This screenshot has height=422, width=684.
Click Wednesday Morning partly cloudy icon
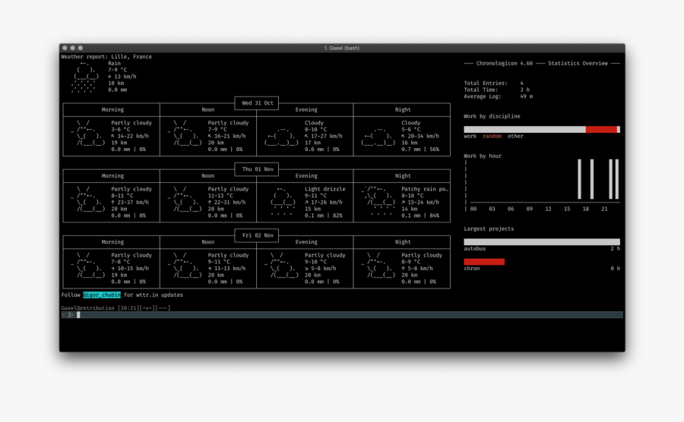tap(87, 136)
